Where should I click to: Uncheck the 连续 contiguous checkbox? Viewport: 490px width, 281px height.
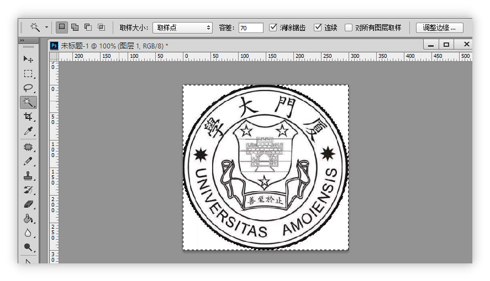tap(318, 28)
